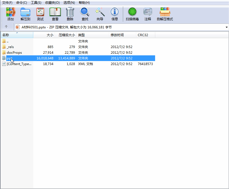
Task: Click CRC32 value 76418573
Action: pos(145,64)
